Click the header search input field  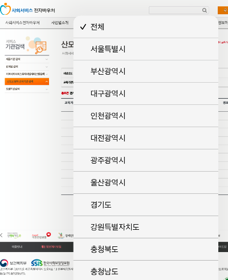click(179, 10)
